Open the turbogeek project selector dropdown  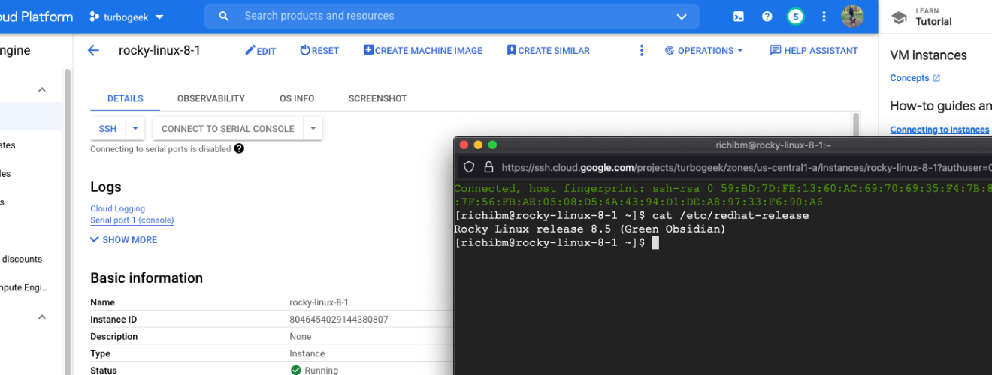coord(126,16)
